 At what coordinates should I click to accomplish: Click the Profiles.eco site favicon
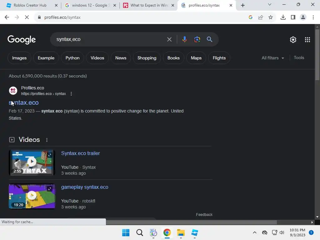[13, 91]
